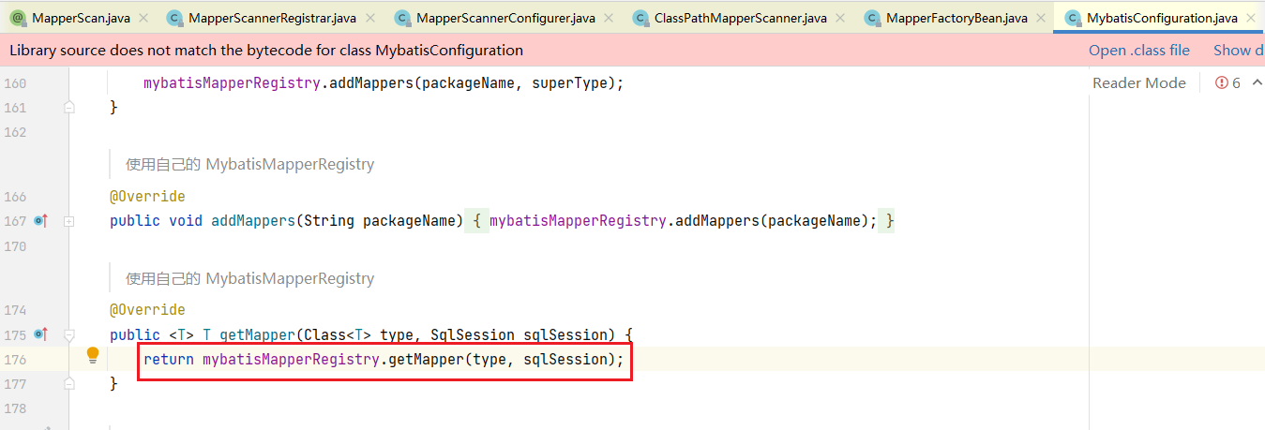The height and width of the screenshot is (430, 1265).
Task: Click the up arrow next to the error count
Action: pyautogui.click(x=1254, y=83)
